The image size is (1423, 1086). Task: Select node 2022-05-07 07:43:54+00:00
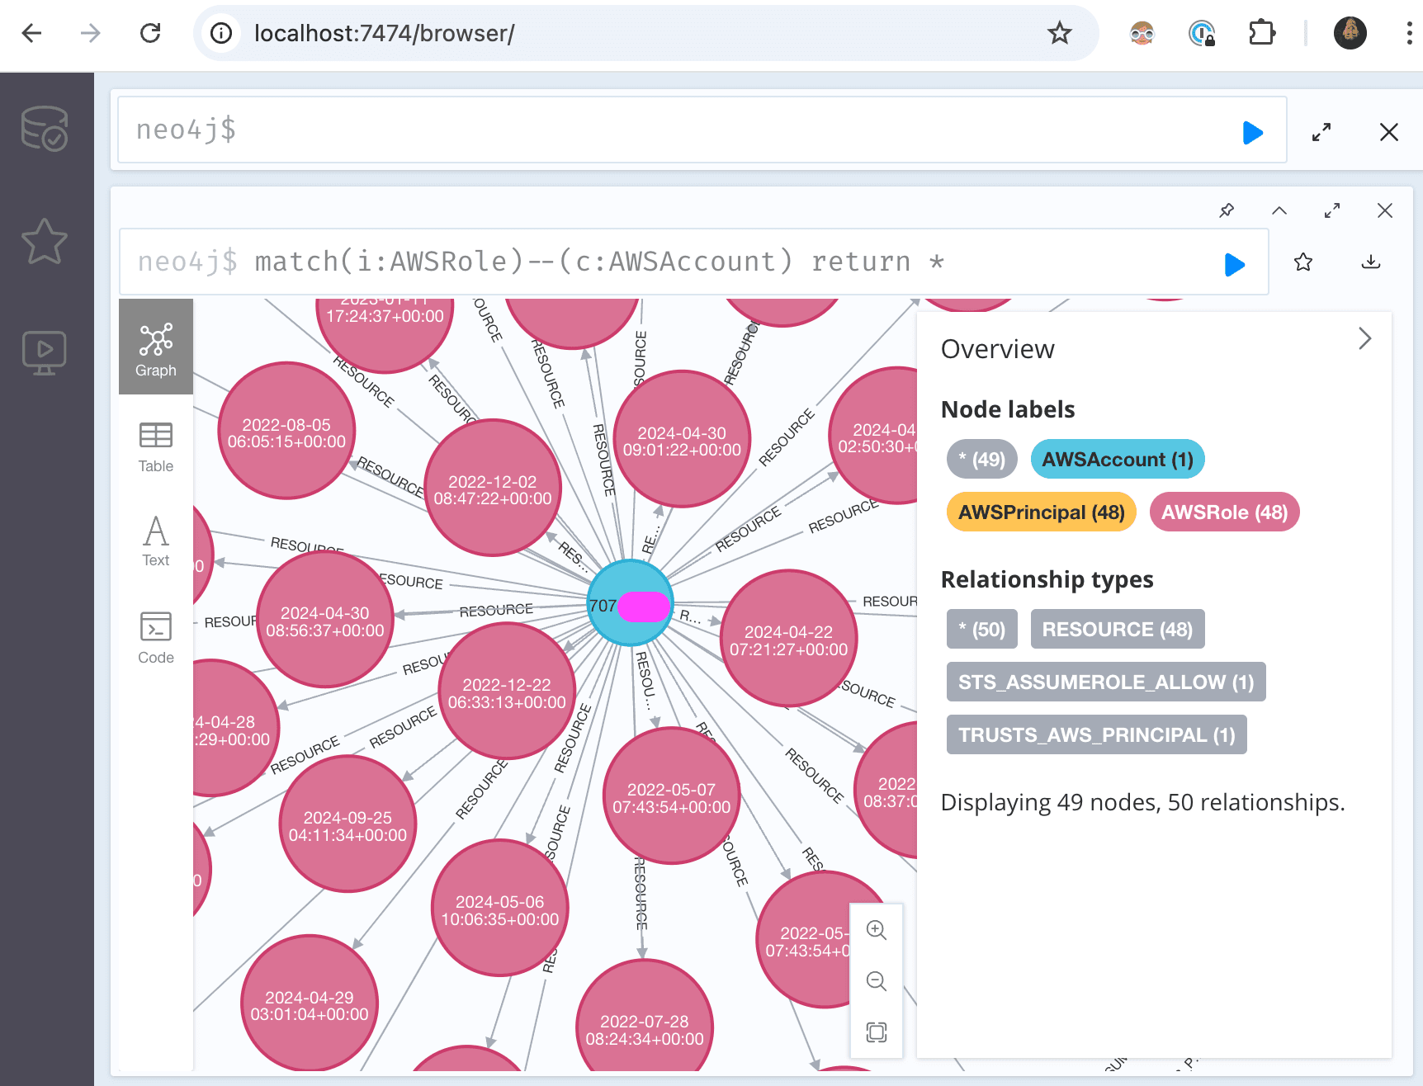671,797
